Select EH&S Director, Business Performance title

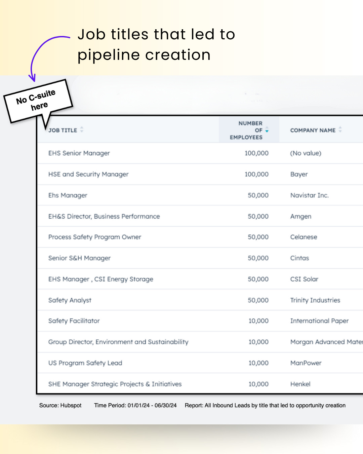click(x=104, y=216)
